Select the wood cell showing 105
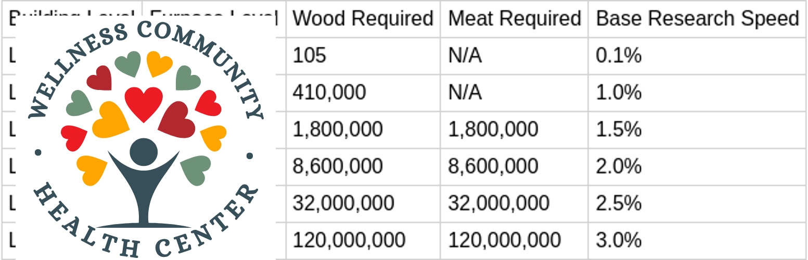 coord(363,56)
